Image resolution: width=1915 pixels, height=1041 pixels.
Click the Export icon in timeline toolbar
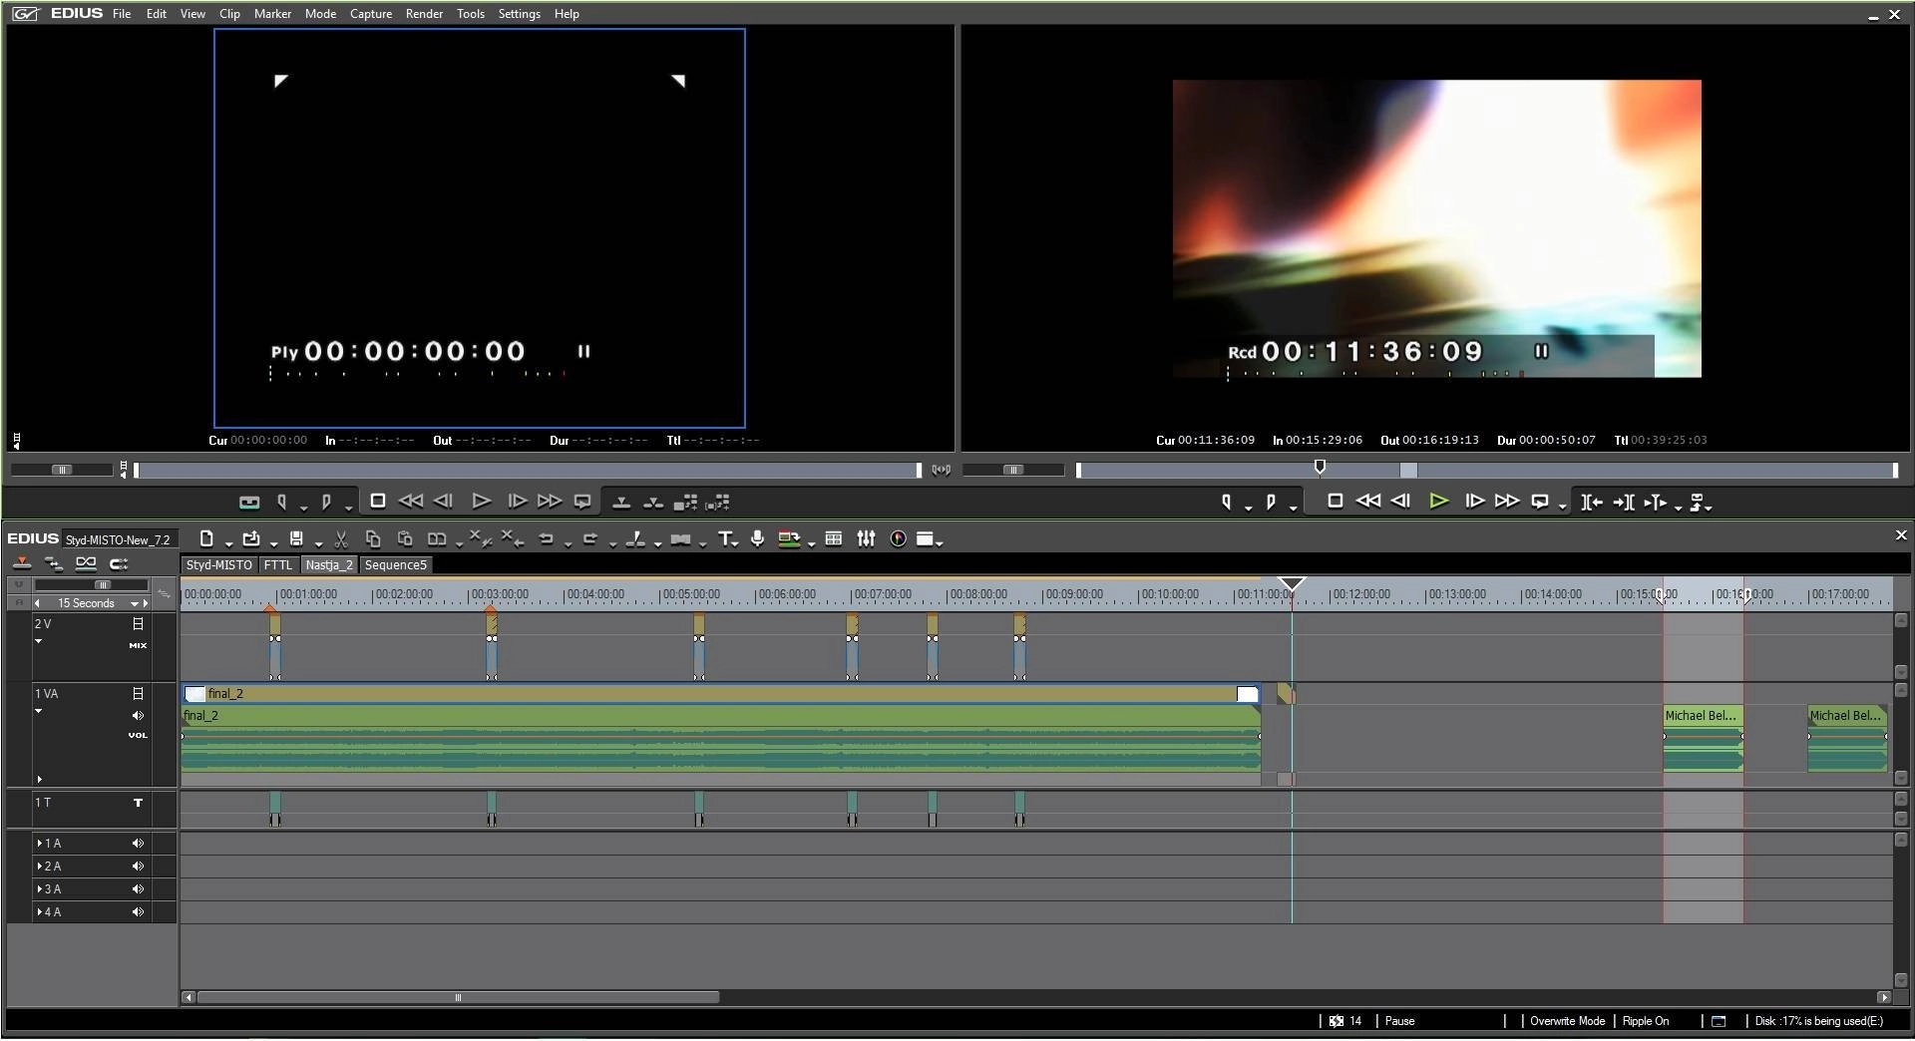coord(789,538)
